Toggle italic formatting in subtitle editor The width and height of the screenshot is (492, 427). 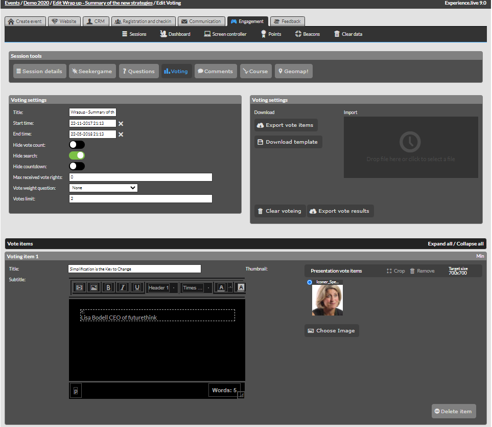tap(123, 287)
